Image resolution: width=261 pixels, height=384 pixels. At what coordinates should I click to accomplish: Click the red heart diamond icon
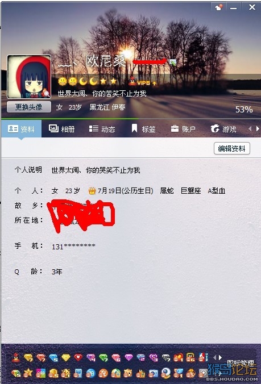(x=78, y=358)
